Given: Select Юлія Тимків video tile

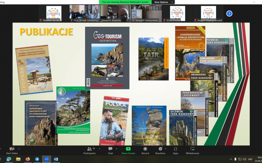Looking at the screenshot, I should (177, 13).
